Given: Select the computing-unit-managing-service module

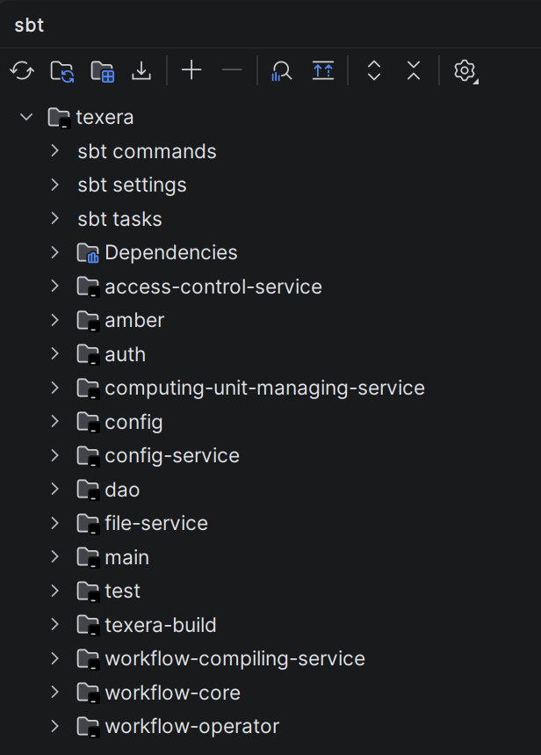Looking at the screenshot, I should (264, 388).
